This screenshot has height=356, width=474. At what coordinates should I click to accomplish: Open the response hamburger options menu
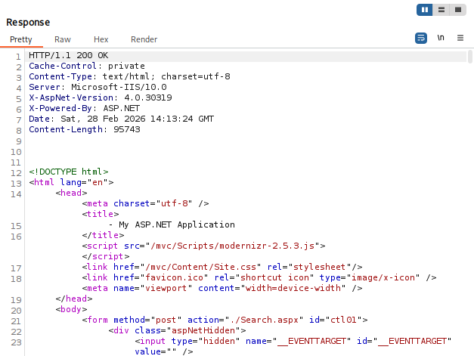[x=460, y=38]
